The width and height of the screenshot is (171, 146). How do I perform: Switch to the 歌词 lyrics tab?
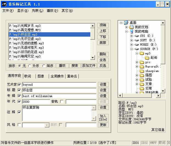coord(28,76)
